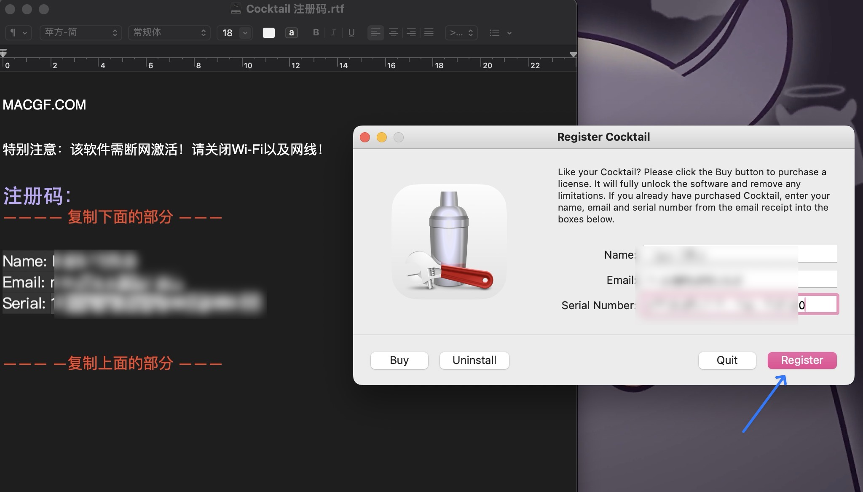Click the text highlight 'a' icon
863x492 pixels.
click(x=291, y=32)
